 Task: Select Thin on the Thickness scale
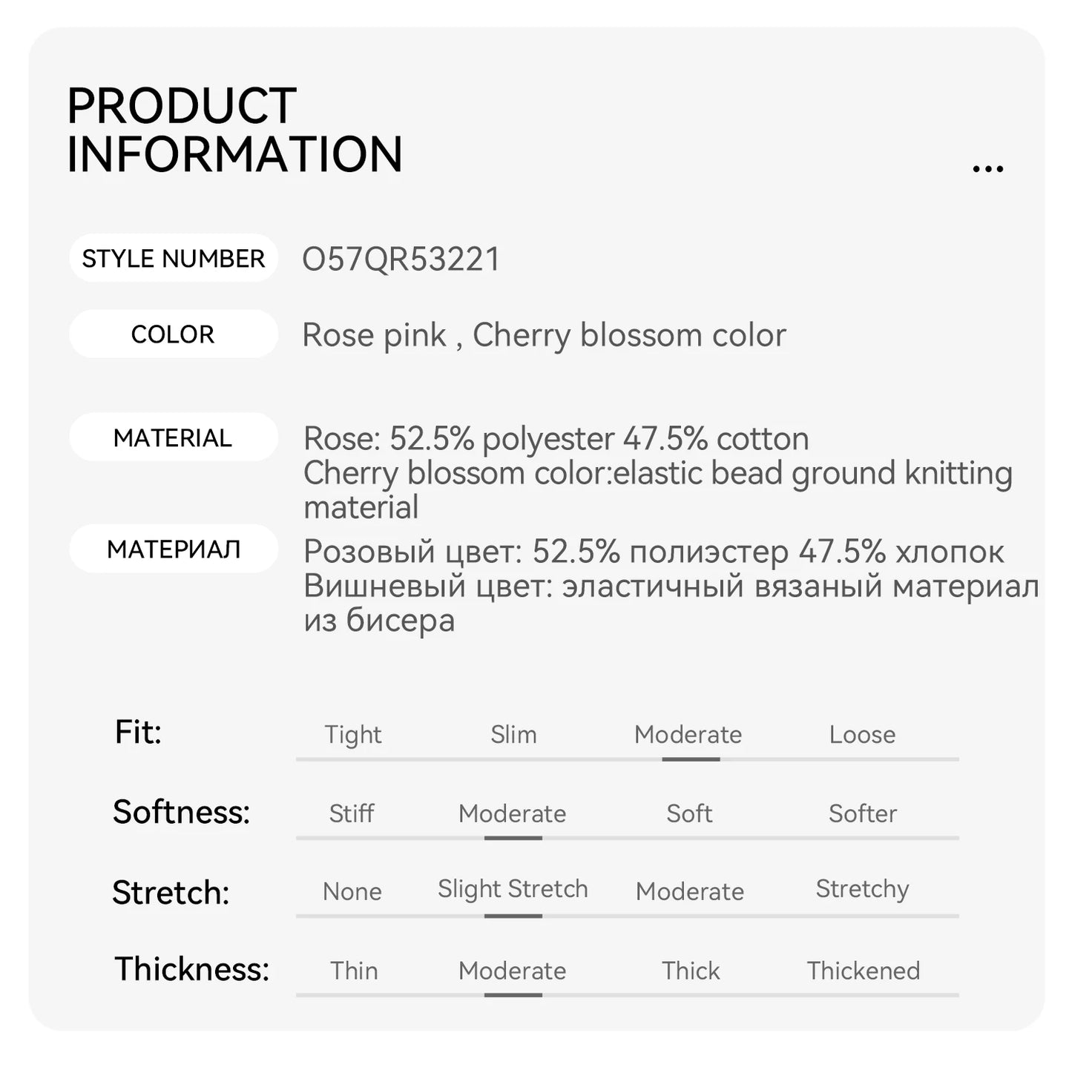354,971
